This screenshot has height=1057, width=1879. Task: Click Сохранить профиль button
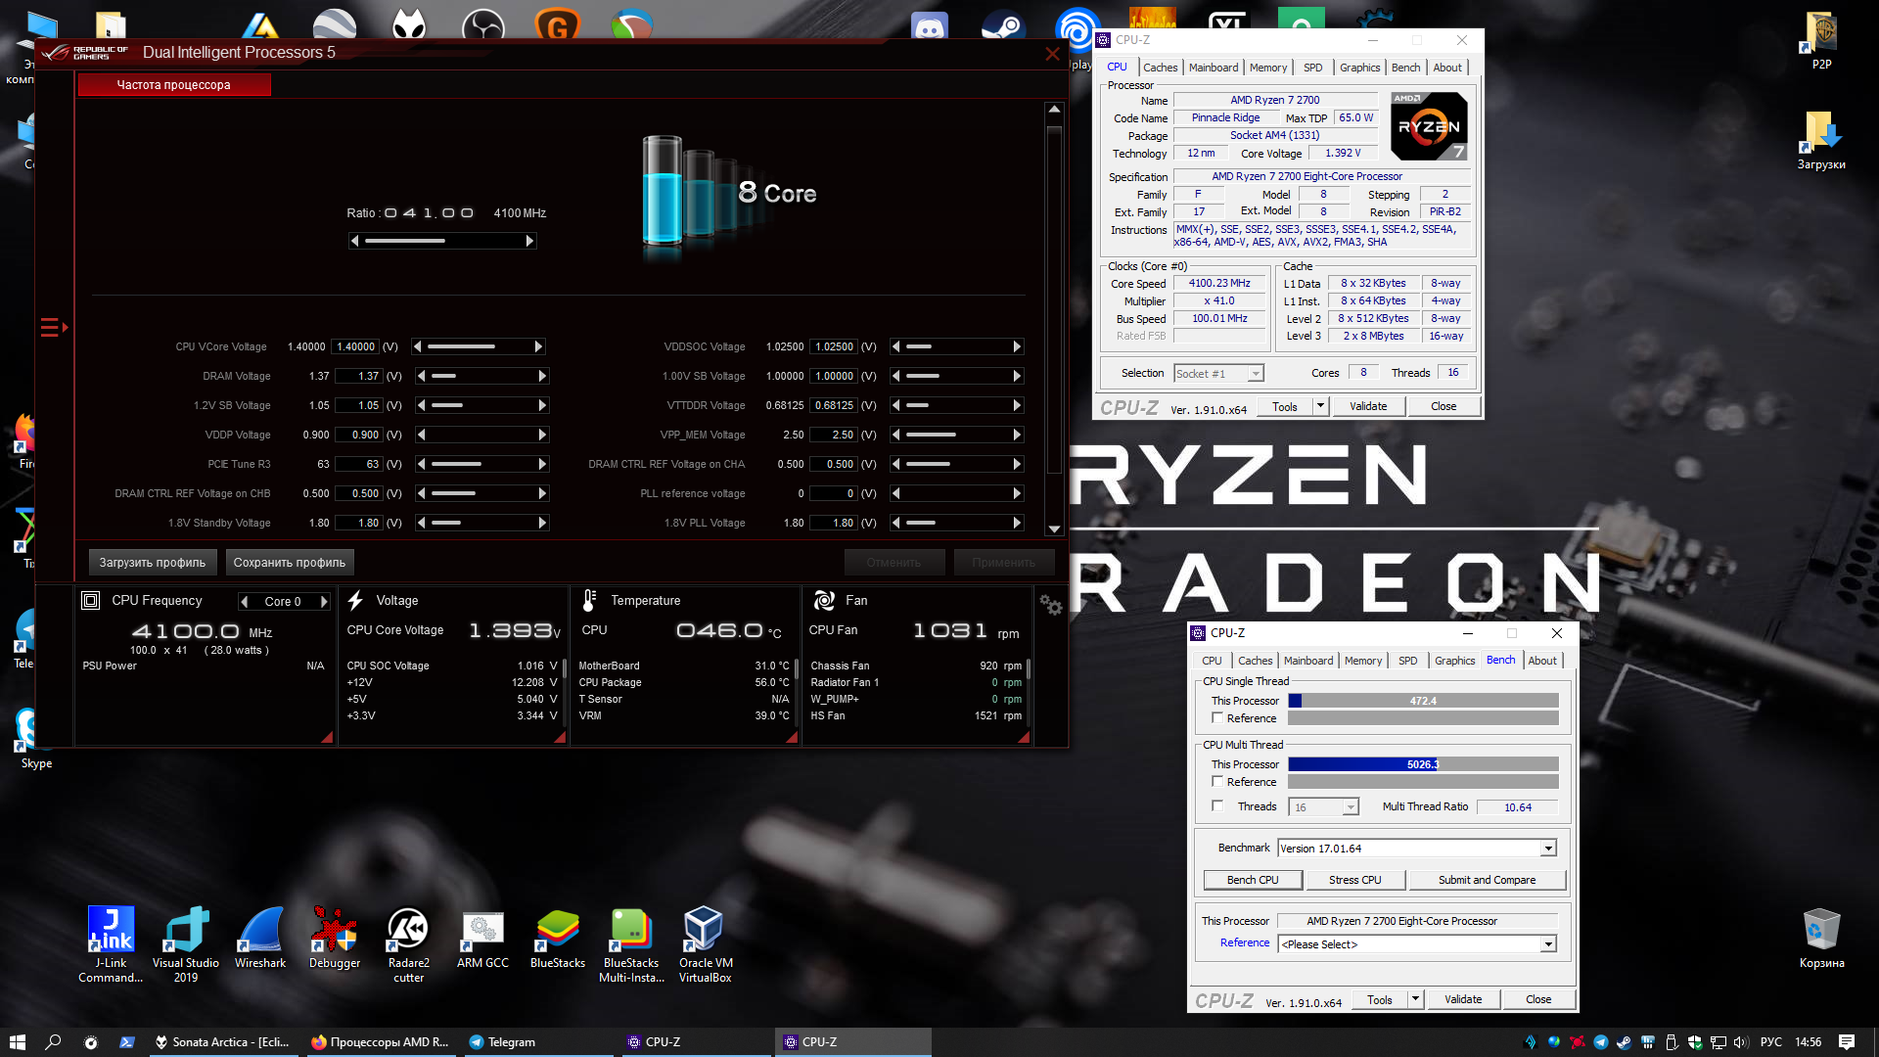click(x=289, y=563)
